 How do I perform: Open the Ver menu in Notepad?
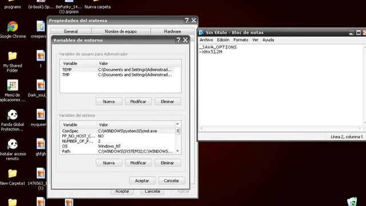255,40
